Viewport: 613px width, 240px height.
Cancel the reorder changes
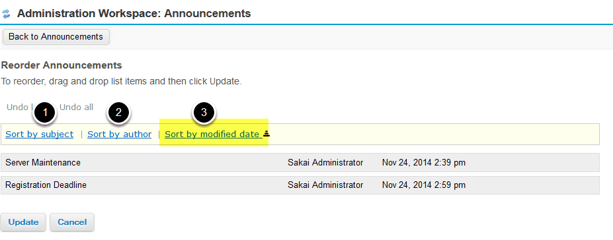coord(72,222)
